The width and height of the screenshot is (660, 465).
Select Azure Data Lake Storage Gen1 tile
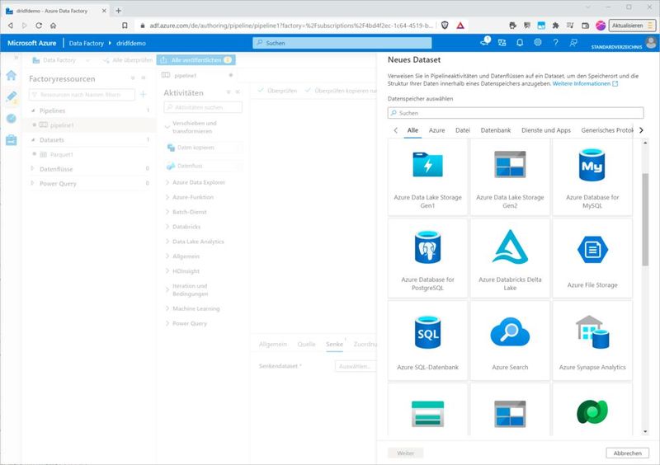(x=427, y=177)
